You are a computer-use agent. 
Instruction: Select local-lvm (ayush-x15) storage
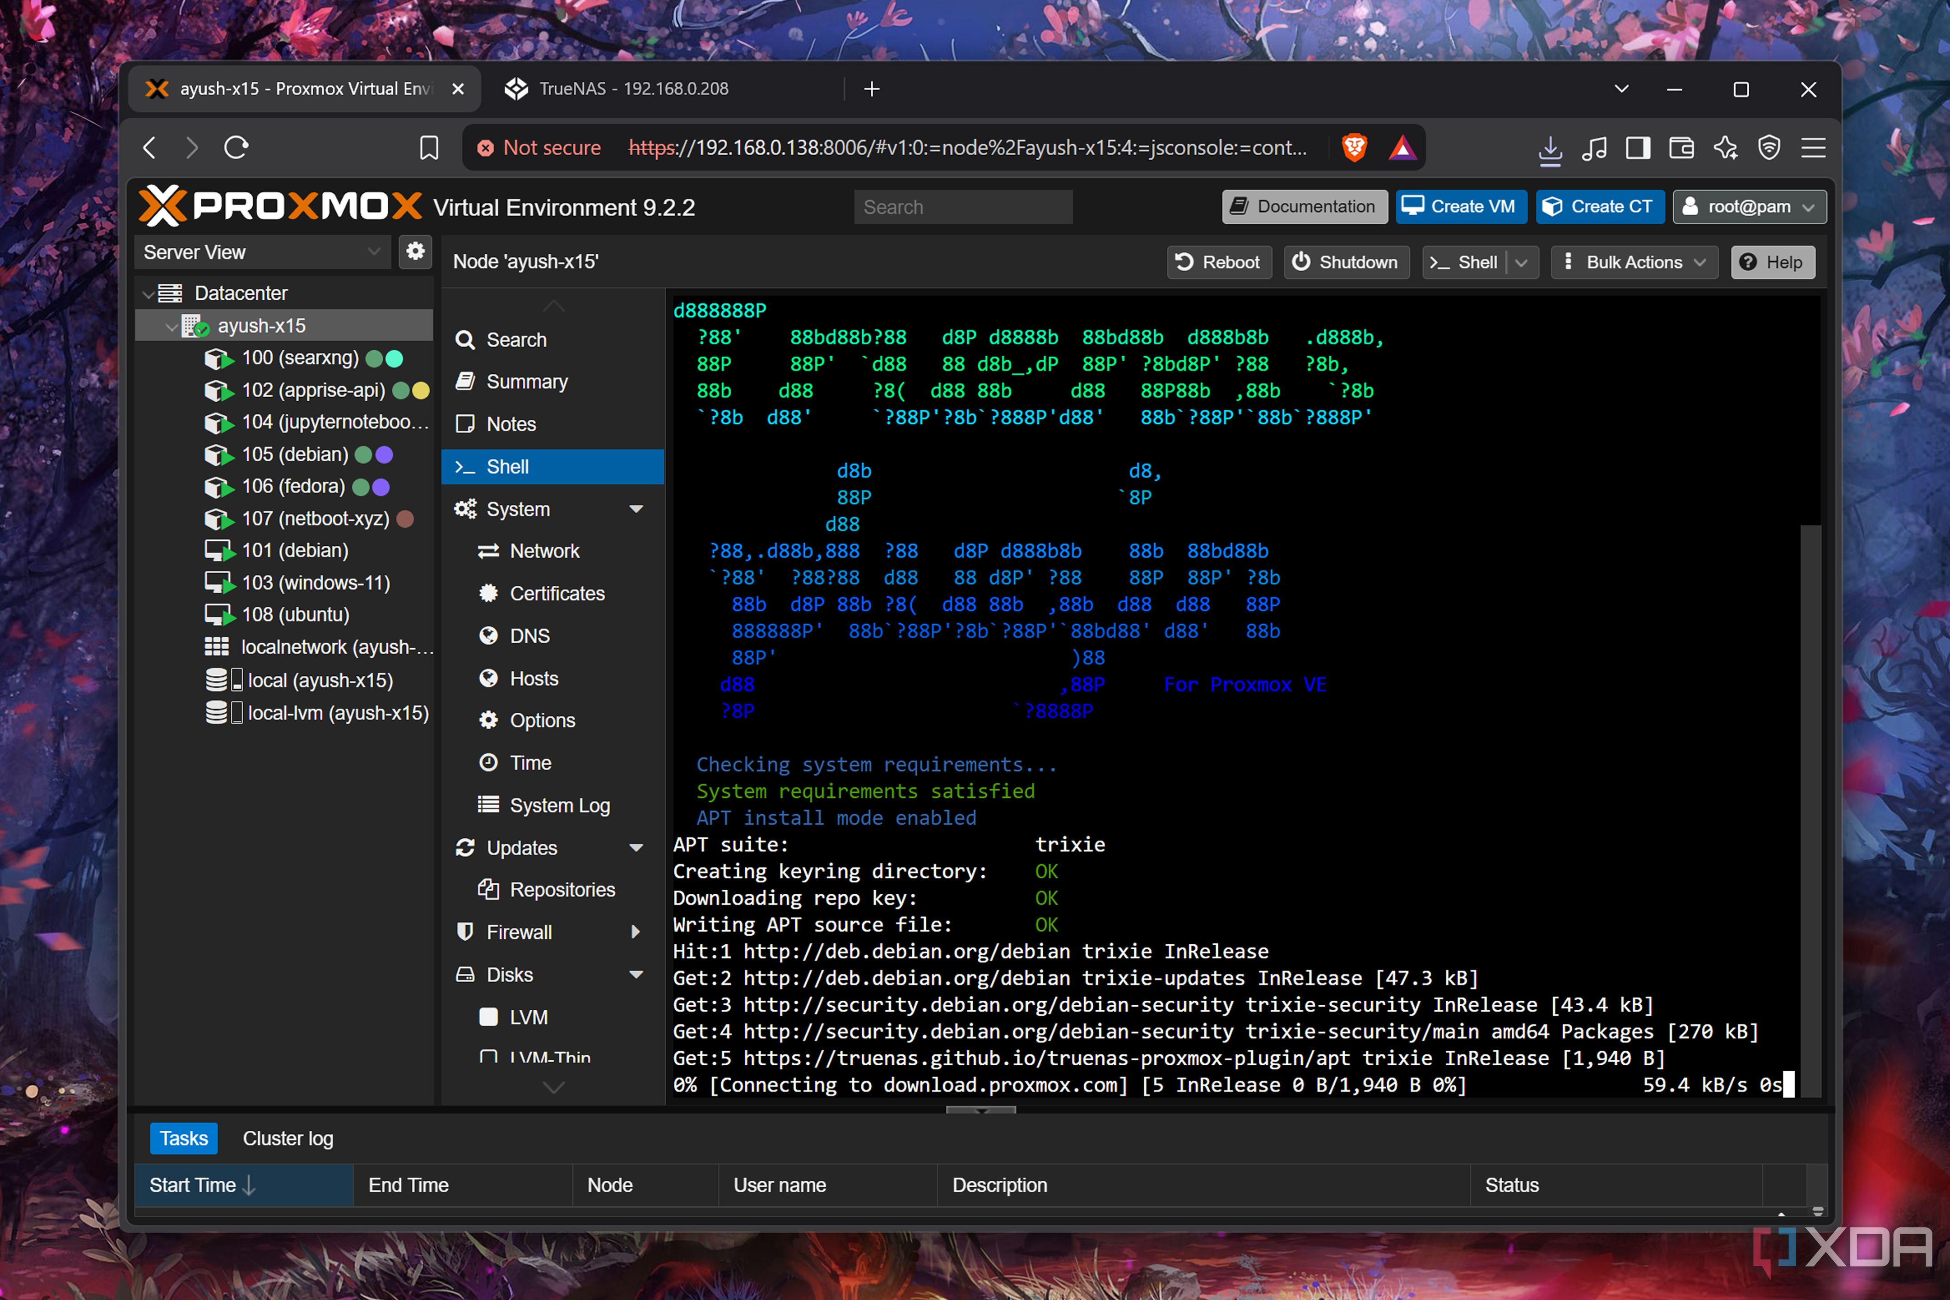[283, 713]
